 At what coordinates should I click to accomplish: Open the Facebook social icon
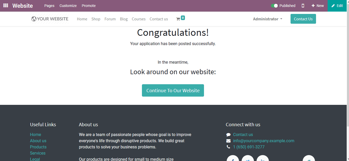pyautogui.click(x=233, y=158)
